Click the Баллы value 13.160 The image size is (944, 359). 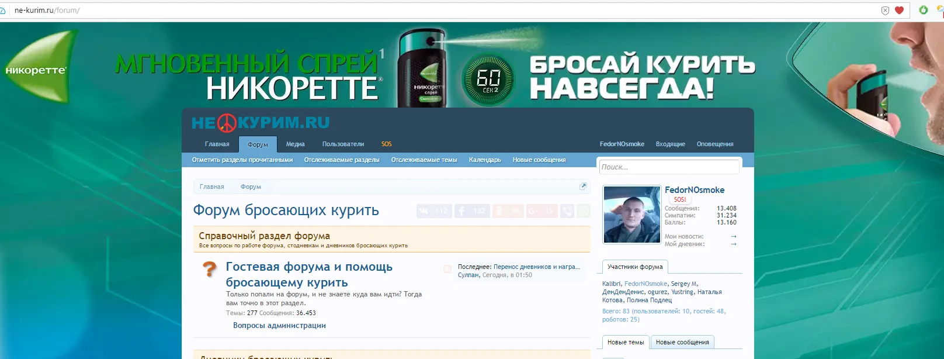[x=727, y=222]
